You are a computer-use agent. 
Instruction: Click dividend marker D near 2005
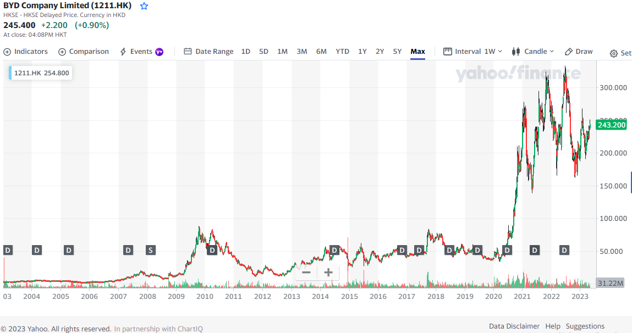click(69, 250)
